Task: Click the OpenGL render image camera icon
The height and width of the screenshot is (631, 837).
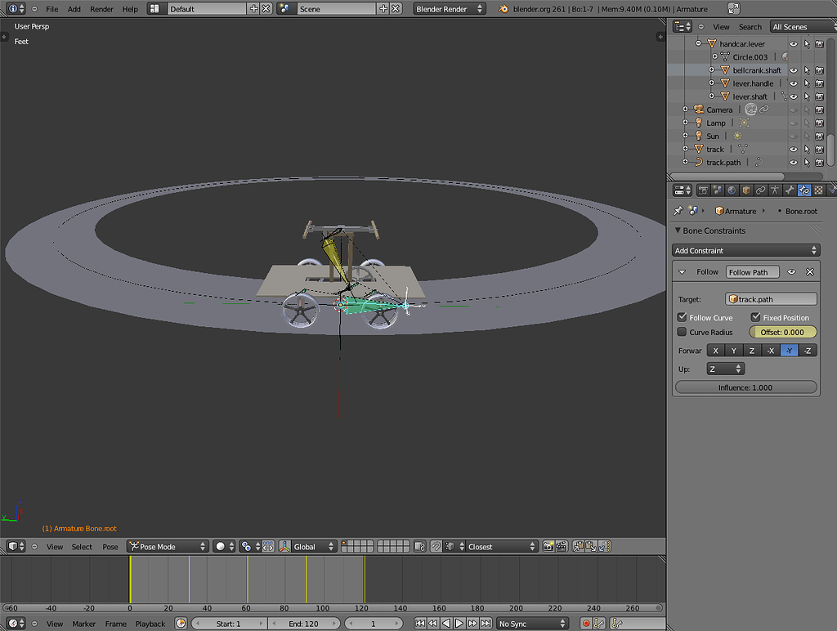Action: point(548,547)
